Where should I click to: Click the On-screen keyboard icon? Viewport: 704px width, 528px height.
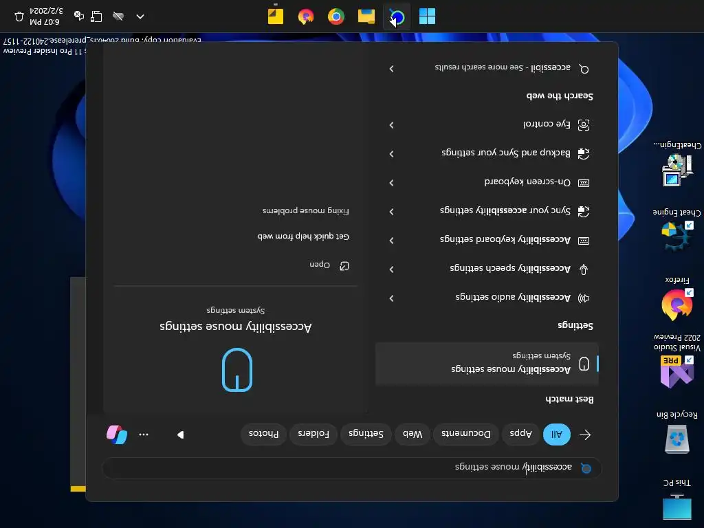(x=584, y=183)
